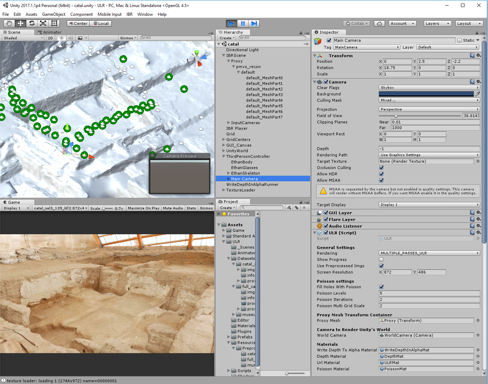The height and width of the screenshot is (384, 488).
Task: Click the Field of View slider
Action: (x=420, y=116)
